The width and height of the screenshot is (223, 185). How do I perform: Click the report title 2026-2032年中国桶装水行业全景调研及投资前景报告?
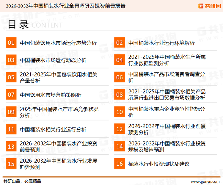(66, 6)
